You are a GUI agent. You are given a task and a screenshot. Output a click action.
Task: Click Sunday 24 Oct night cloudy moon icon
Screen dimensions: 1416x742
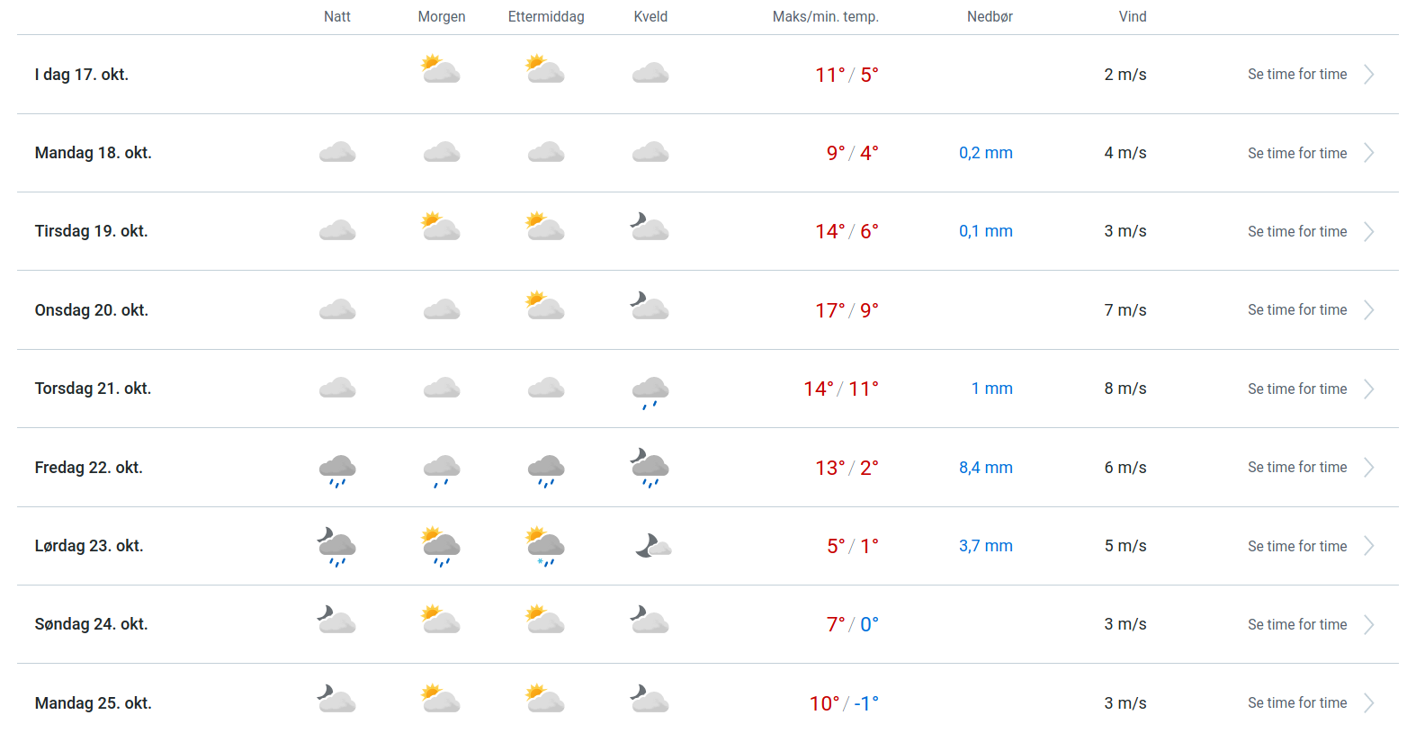336,621
